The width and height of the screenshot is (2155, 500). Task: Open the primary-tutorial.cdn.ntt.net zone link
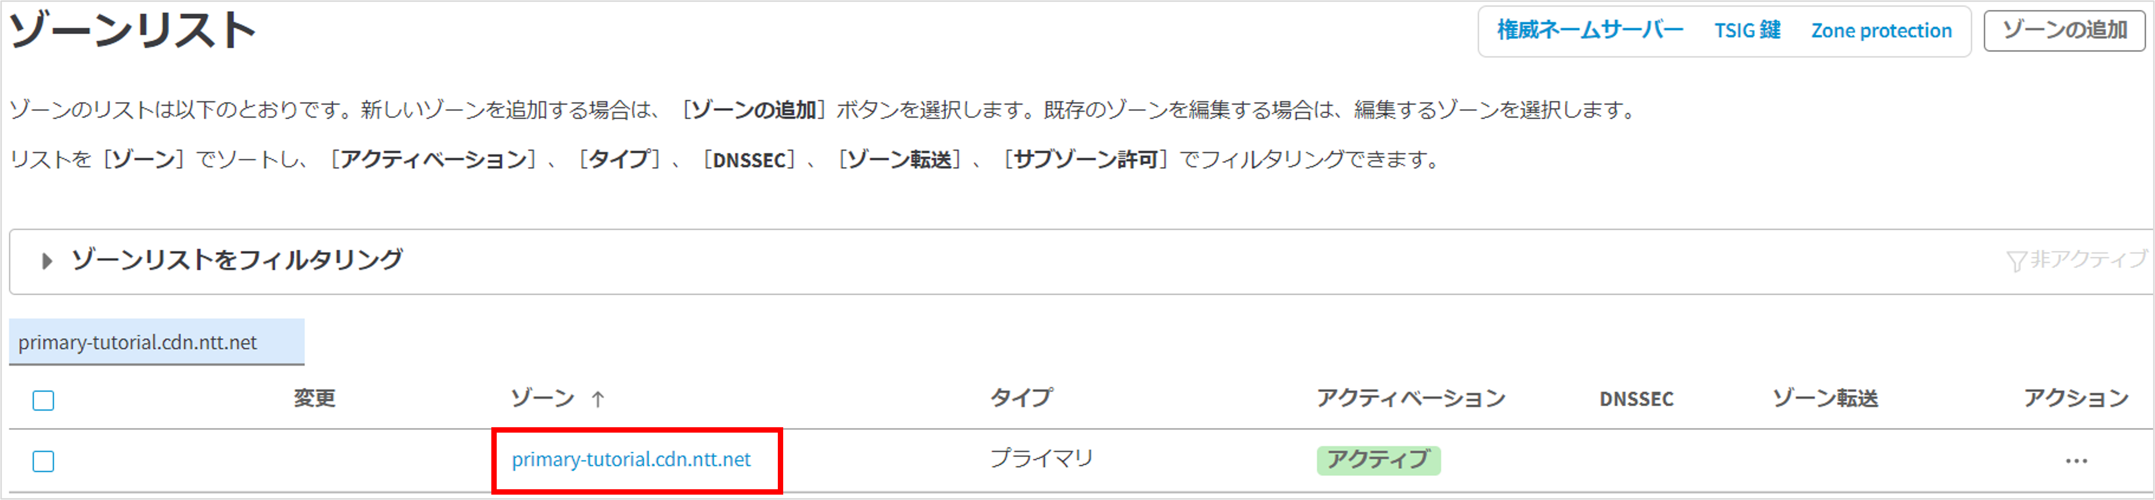click(x=631, y=459)
